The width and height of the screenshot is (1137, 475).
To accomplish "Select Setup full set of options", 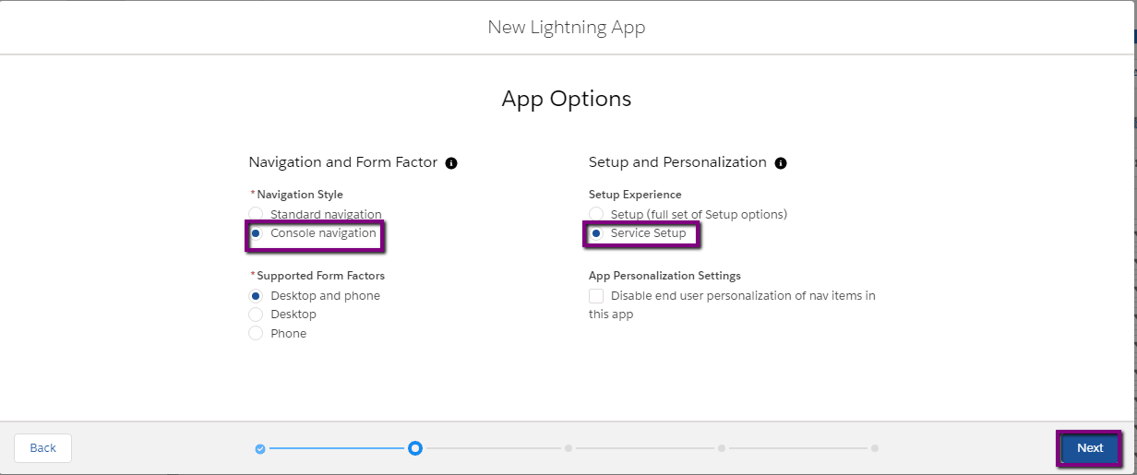I will tap(596, 214).
